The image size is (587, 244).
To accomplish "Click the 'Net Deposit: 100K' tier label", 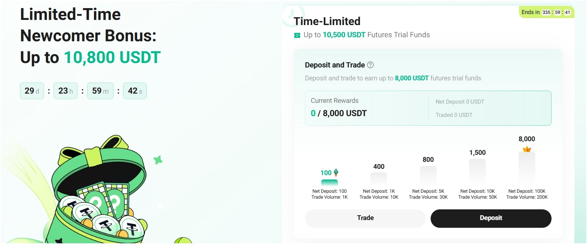I will pos(527,191).
